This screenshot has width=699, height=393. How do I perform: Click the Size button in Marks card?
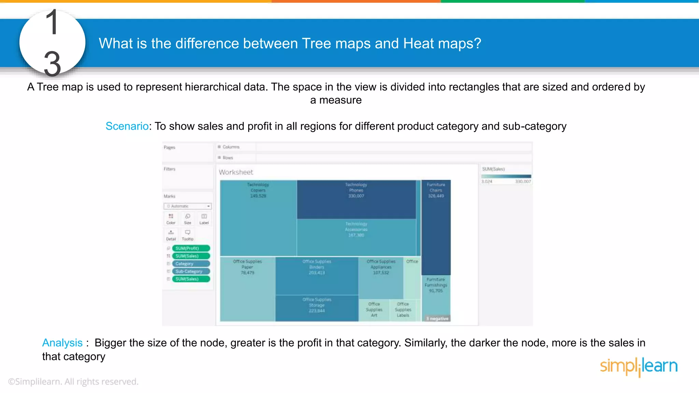tap(187, 219)
